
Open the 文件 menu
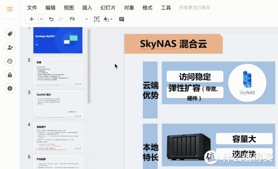32,8
